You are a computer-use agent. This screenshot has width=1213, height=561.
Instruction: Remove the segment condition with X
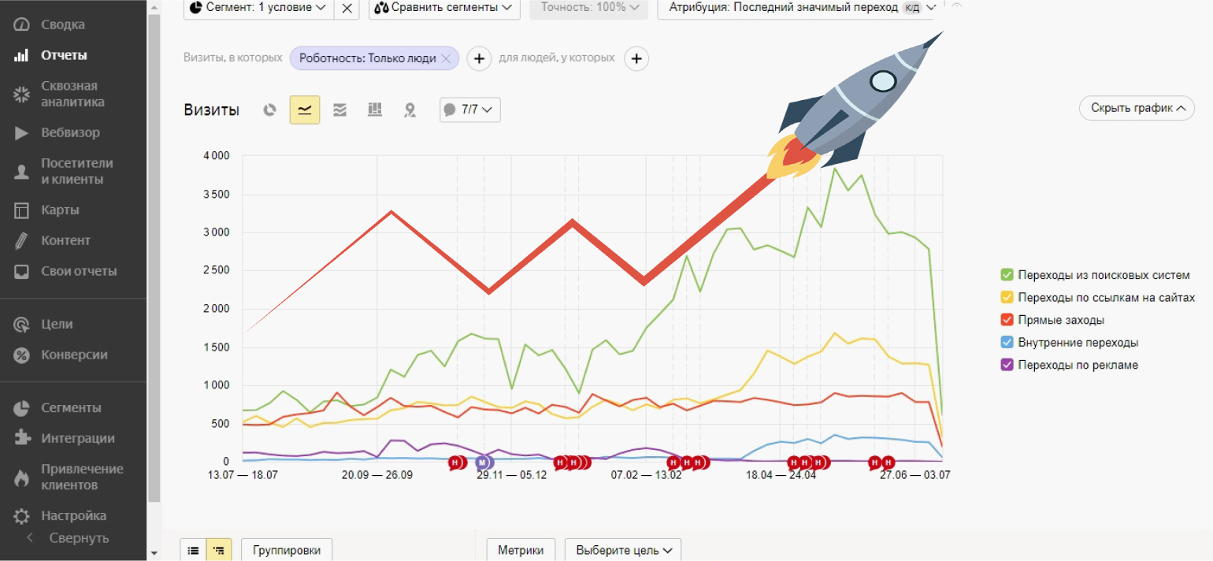click(347, 8)
